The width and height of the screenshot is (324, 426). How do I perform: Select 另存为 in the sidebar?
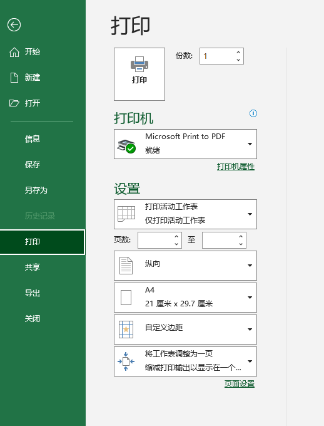tap(36, 190)
